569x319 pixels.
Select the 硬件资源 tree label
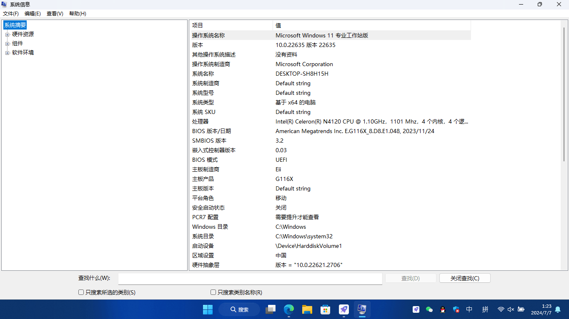tap(23, 35)
